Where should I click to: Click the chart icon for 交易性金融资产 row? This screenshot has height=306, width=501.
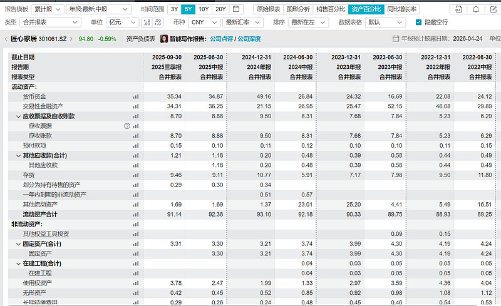(135, 106)
